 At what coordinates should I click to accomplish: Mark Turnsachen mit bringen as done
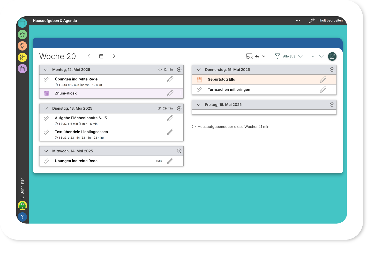tap(199, 90)
